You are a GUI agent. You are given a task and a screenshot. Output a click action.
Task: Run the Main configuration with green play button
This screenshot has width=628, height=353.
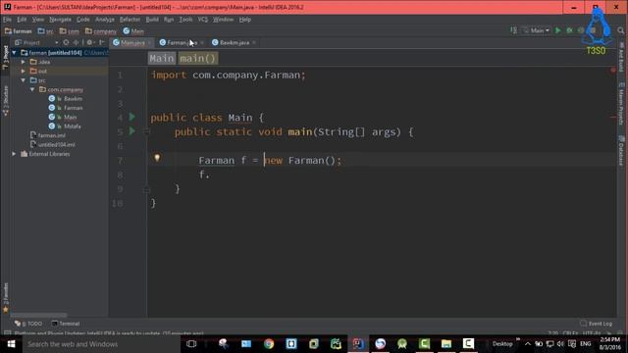coord(557,30)
